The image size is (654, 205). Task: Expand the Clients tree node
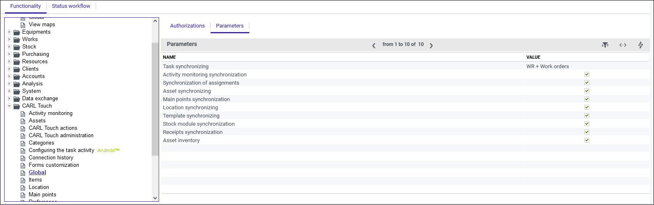[x=9, y=69]
